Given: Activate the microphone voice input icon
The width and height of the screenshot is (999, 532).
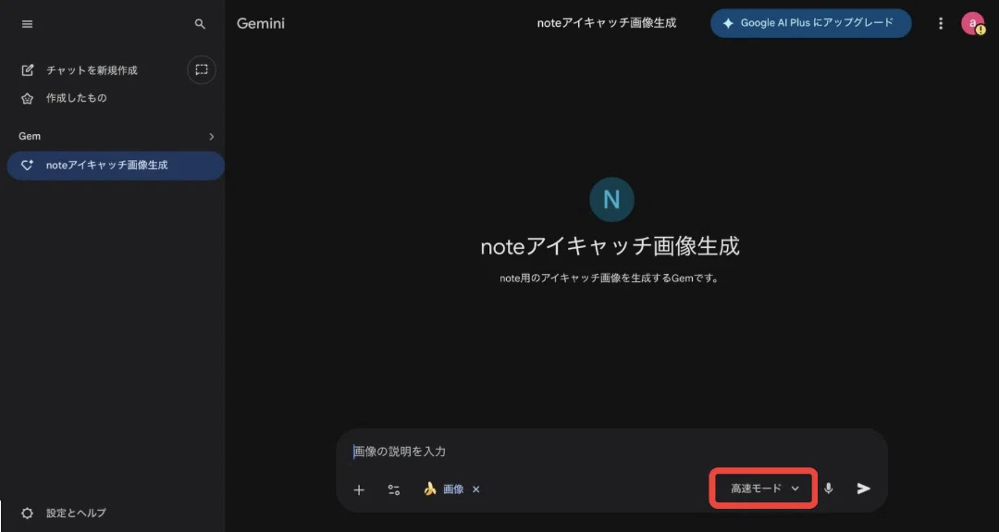Looking at the screenshot, I should click(x=828, y=489).
